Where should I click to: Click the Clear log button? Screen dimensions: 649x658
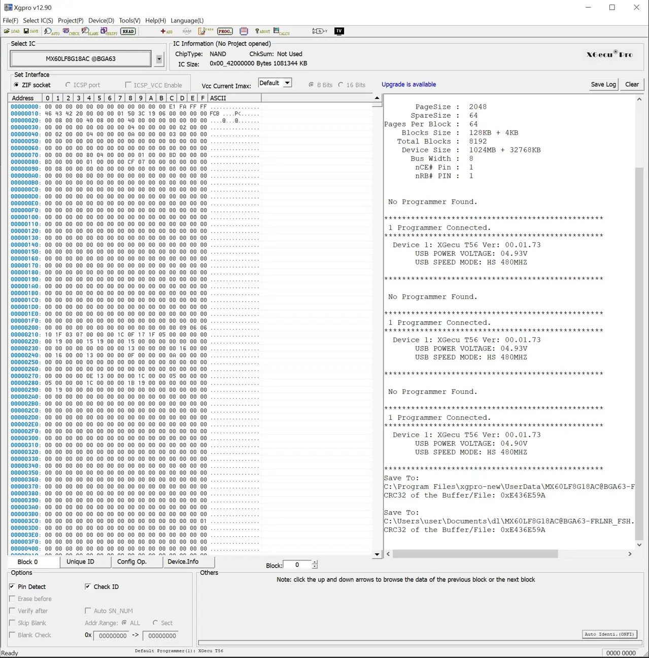click(632, 84)
